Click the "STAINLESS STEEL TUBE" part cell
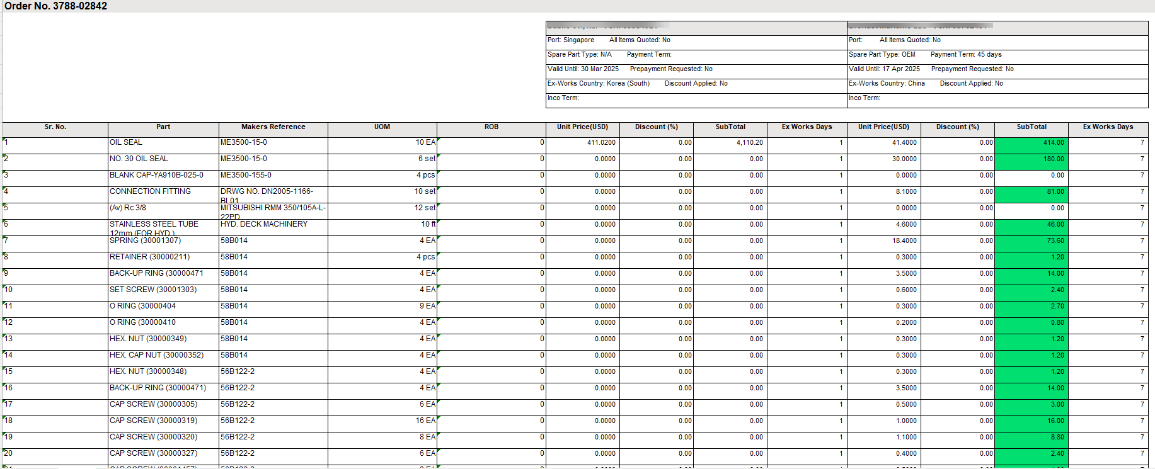The image size is (1155, 469). 154,225
